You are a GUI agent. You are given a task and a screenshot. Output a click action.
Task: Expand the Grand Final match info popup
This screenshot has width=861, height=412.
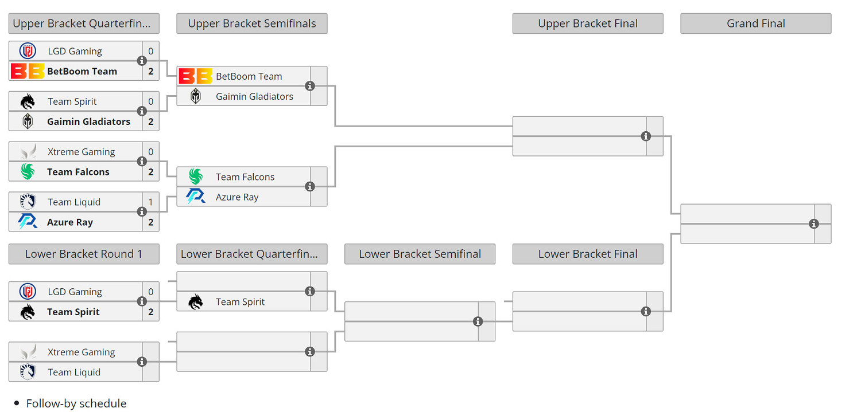point(813,224)
